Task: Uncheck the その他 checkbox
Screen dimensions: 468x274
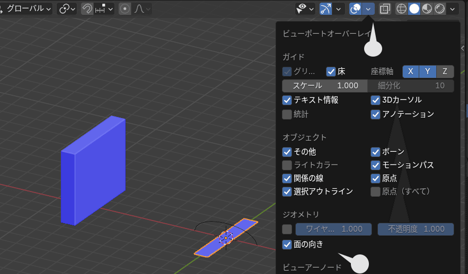Action: 287,152
